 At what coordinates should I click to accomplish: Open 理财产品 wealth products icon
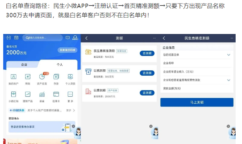click(x=28, y=94)
